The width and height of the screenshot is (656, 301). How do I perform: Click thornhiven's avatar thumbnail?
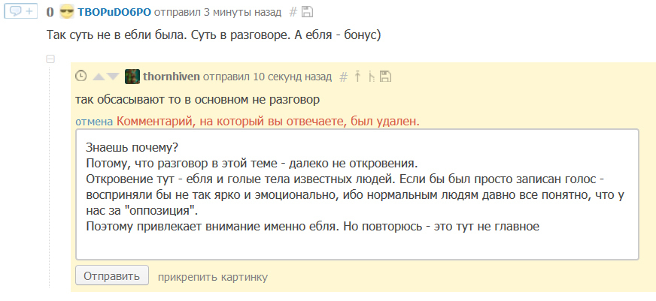click(x=132, y=76)
